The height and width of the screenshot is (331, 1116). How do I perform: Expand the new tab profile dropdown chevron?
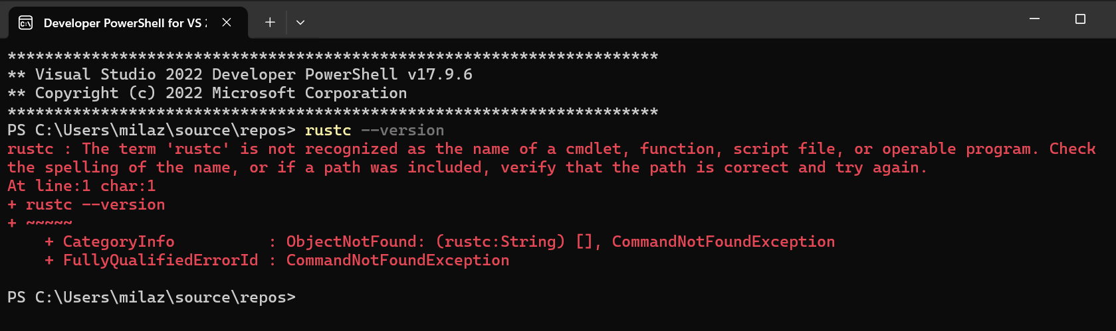(x=300, y=23)
